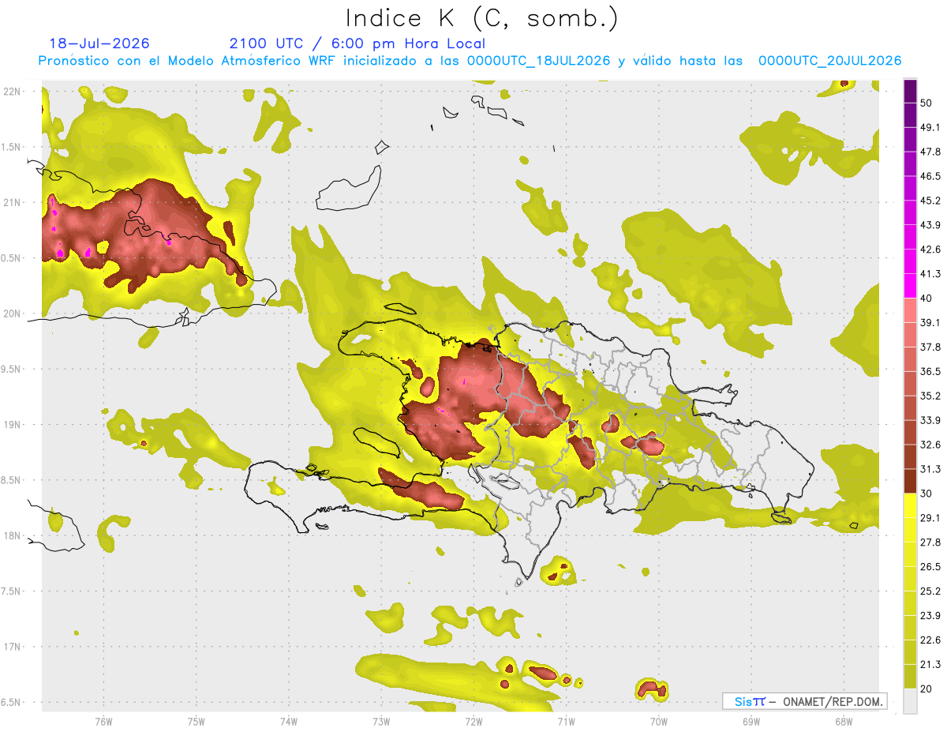Click the color bar value '25.2'
The height and width of the screenshot is (732, 947).
point(931,591)
